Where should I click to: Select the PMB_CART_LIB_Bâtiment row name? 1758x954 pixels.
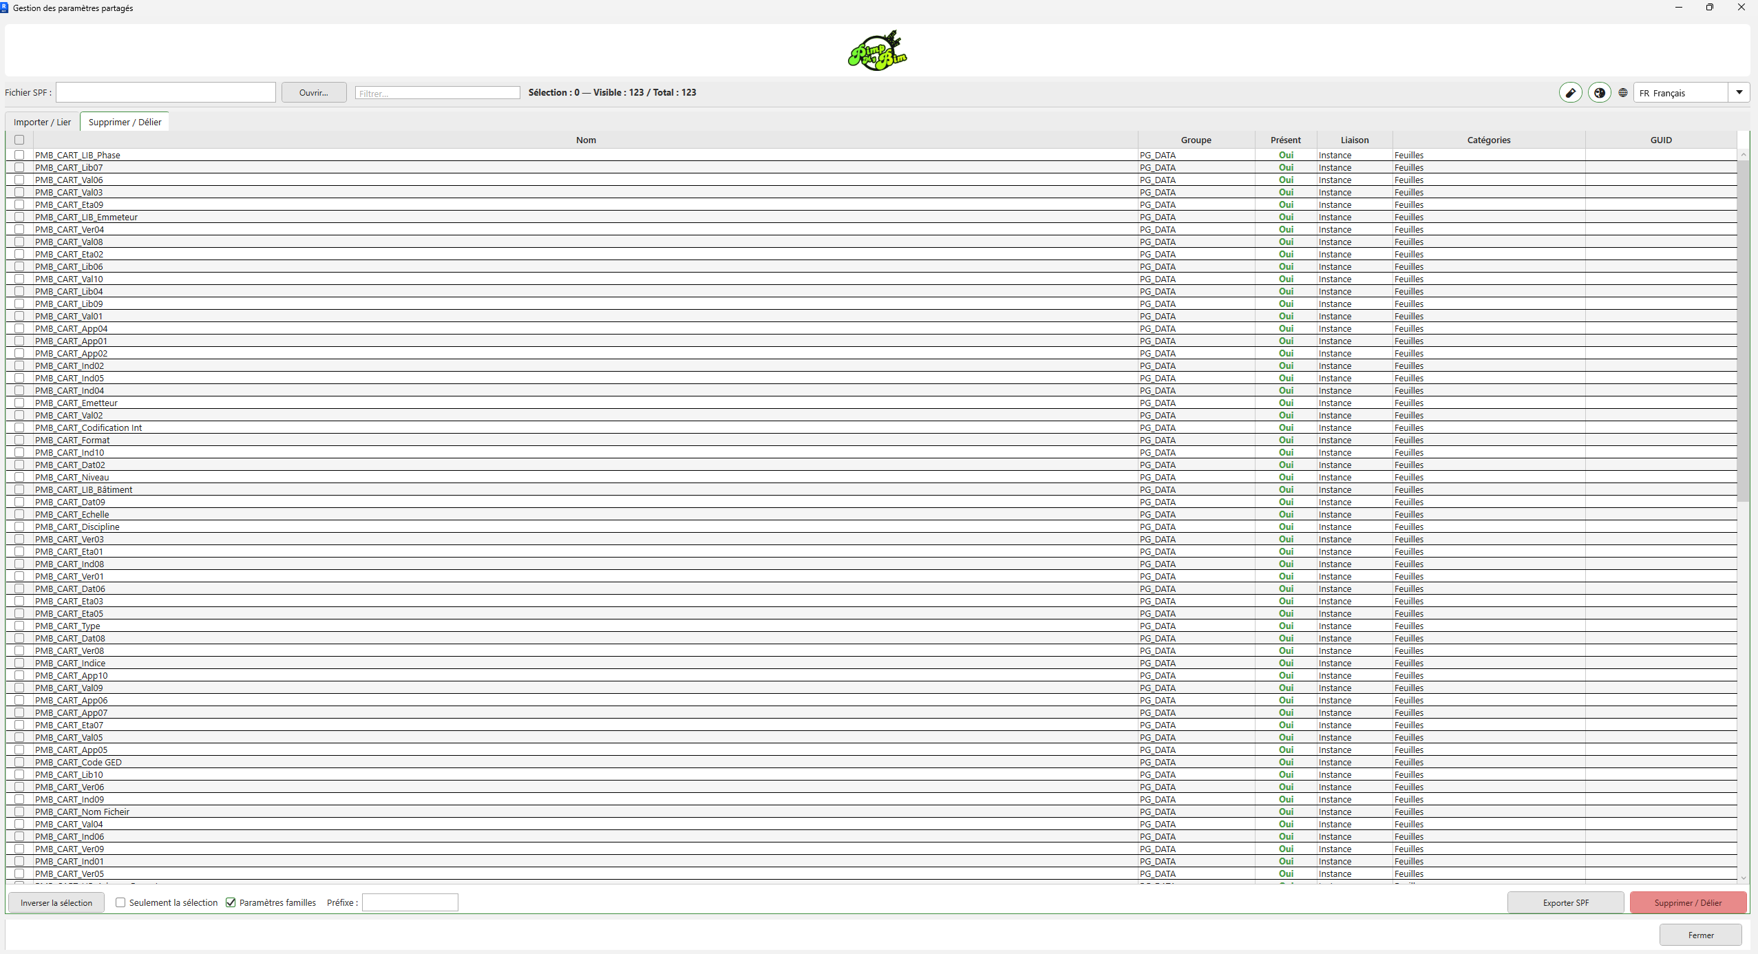[83, 489]
